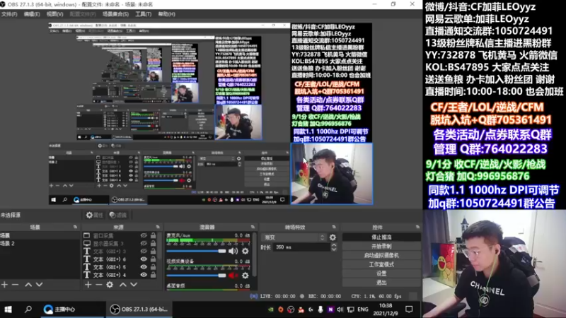Move the scene up with the arrow
Viewport: 566px width, 318px height.
pos(28,285)
